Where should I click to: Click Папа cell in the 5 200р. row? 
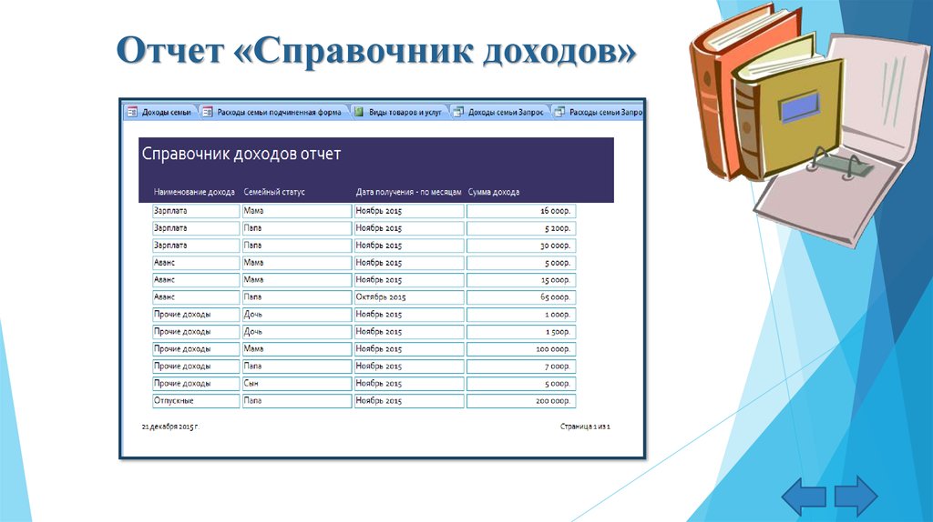tap(297, 228)
